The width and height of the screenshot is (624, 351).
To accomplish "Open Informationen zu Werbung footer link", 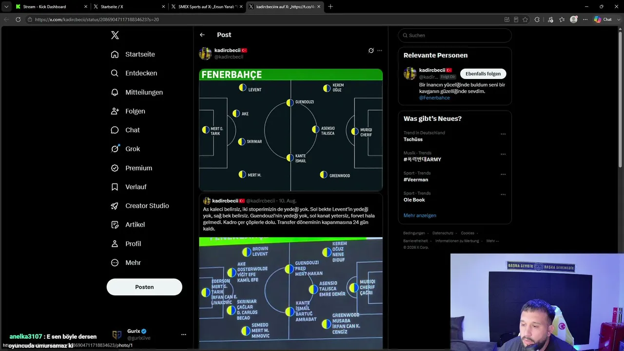I will pos(457,241).
